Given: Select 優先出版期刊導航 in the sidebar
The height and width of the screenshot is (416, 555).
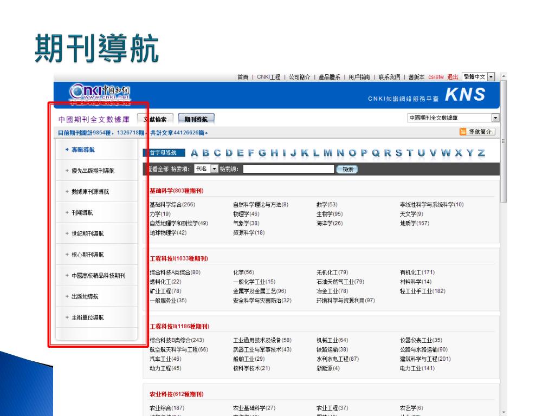Looking at the screenshot, I should 93,171.
